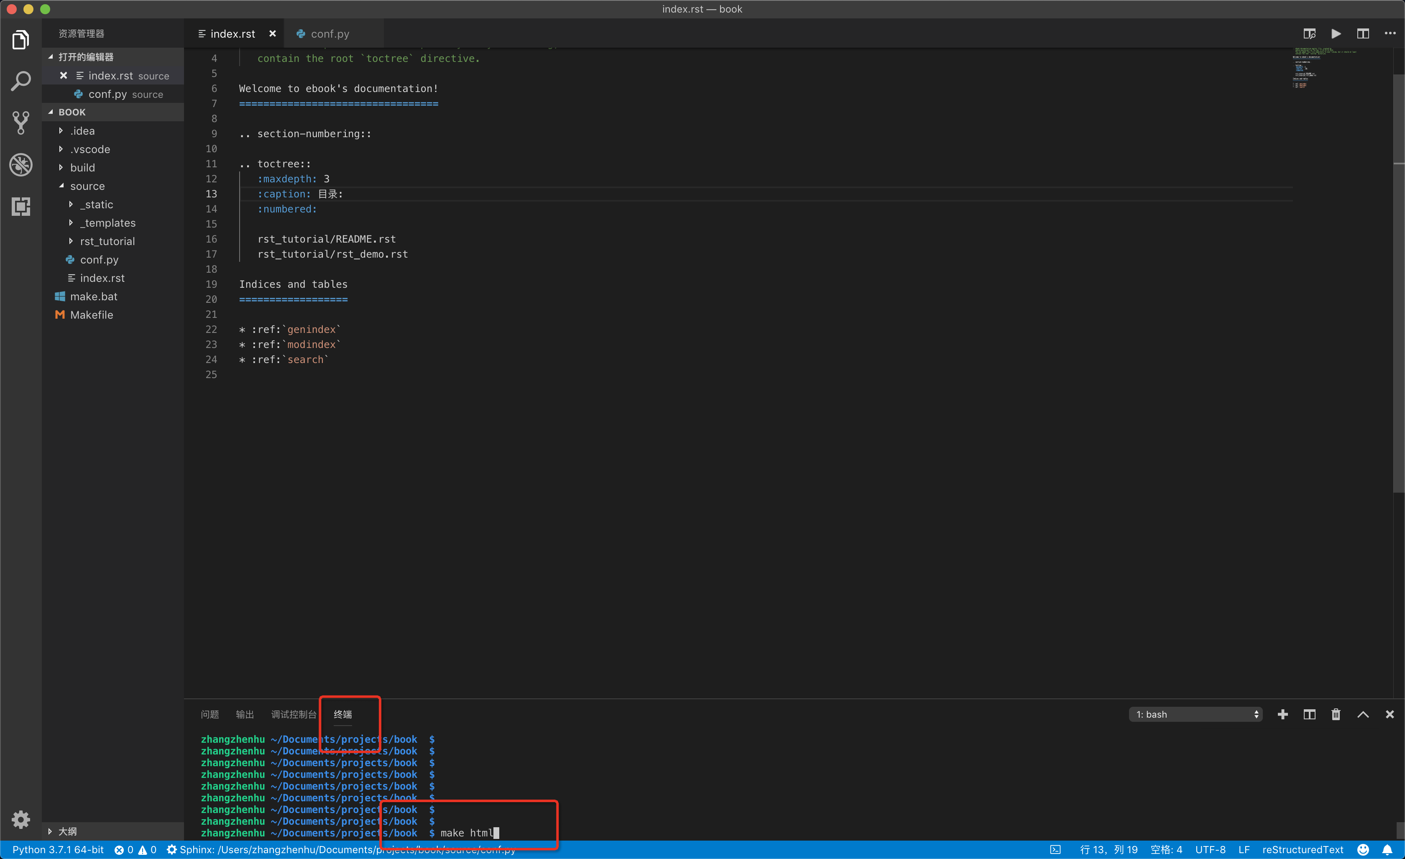Image resolution: width=1405 pixels, height=859 pixels.
Task: Click 'Indices and tables' heading on line 19
Action: (x=293, y=284)
